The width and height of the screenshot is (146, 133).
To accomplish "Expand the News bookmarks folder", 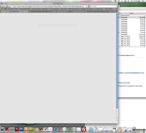I will [109, 9].
